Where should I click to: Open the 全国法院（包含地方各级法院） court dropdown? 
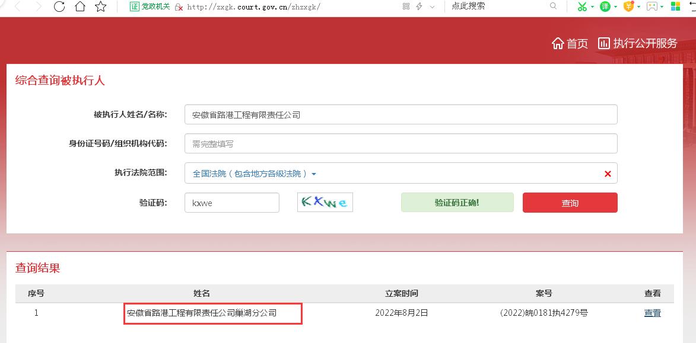tap(252, 173)
